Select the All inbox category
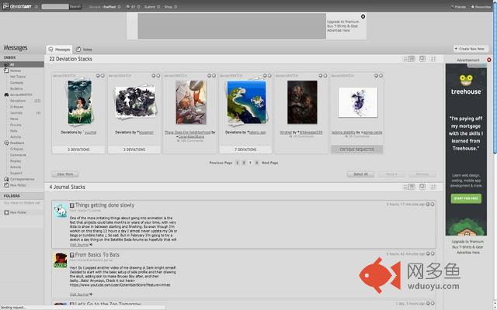 [x=22, y=64]
